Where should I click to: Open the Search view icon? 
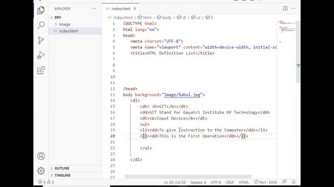(41, 25)
